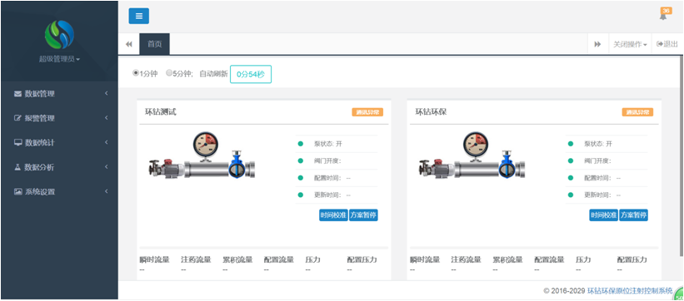Click the picture icon beside 系统设置
The height and width of the screenshot is (301, 684).
(x=17, y=192)
